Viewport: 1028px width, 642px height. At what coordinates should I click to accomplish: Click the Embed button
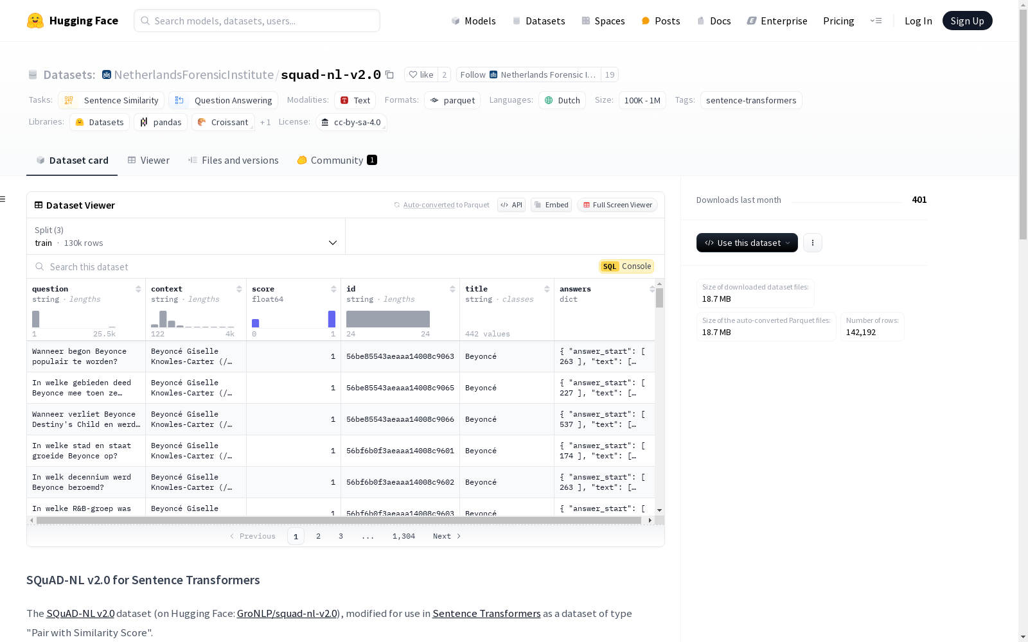tap(551, 205)
